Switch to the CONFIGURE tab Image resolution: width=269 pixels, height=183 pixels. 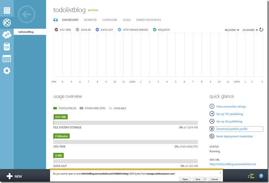pos(110,20)
